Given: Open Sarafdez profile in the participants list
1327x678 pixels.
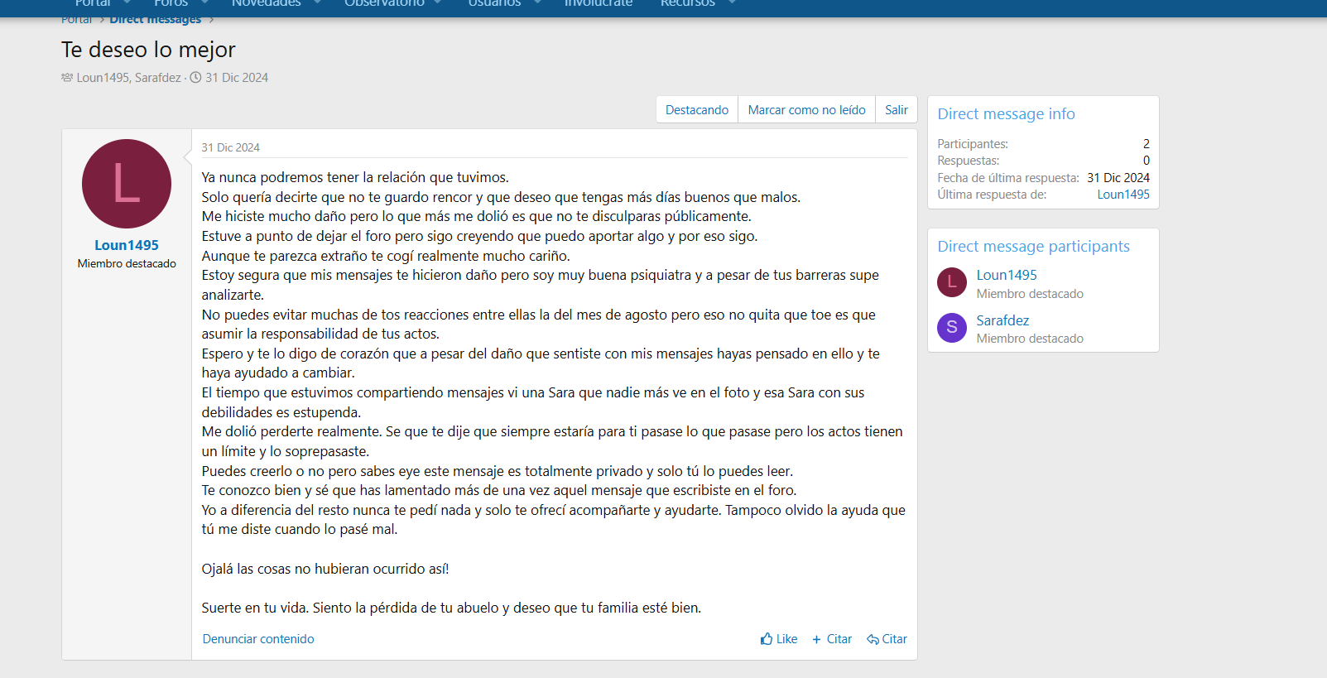Looking at the screenshot, I should (x=1002, y=320).
